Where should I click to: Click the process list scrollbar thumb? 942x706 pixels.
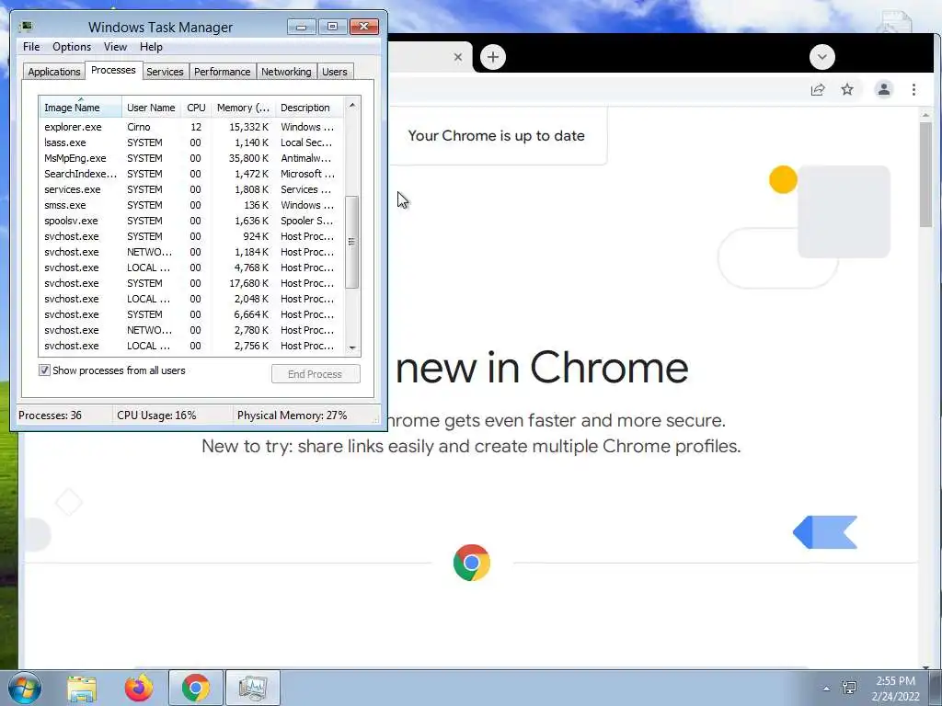[x=352, y=242]
